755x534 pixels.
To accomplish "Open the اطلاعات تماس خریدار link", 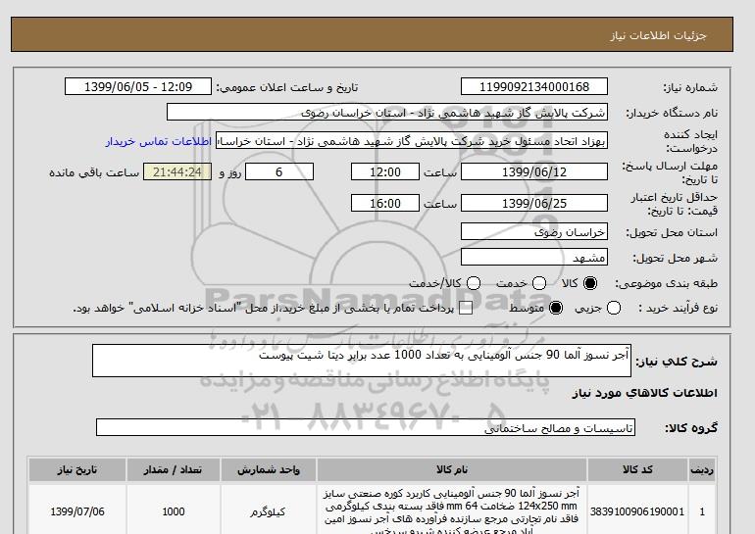I will tap(159, 142).
